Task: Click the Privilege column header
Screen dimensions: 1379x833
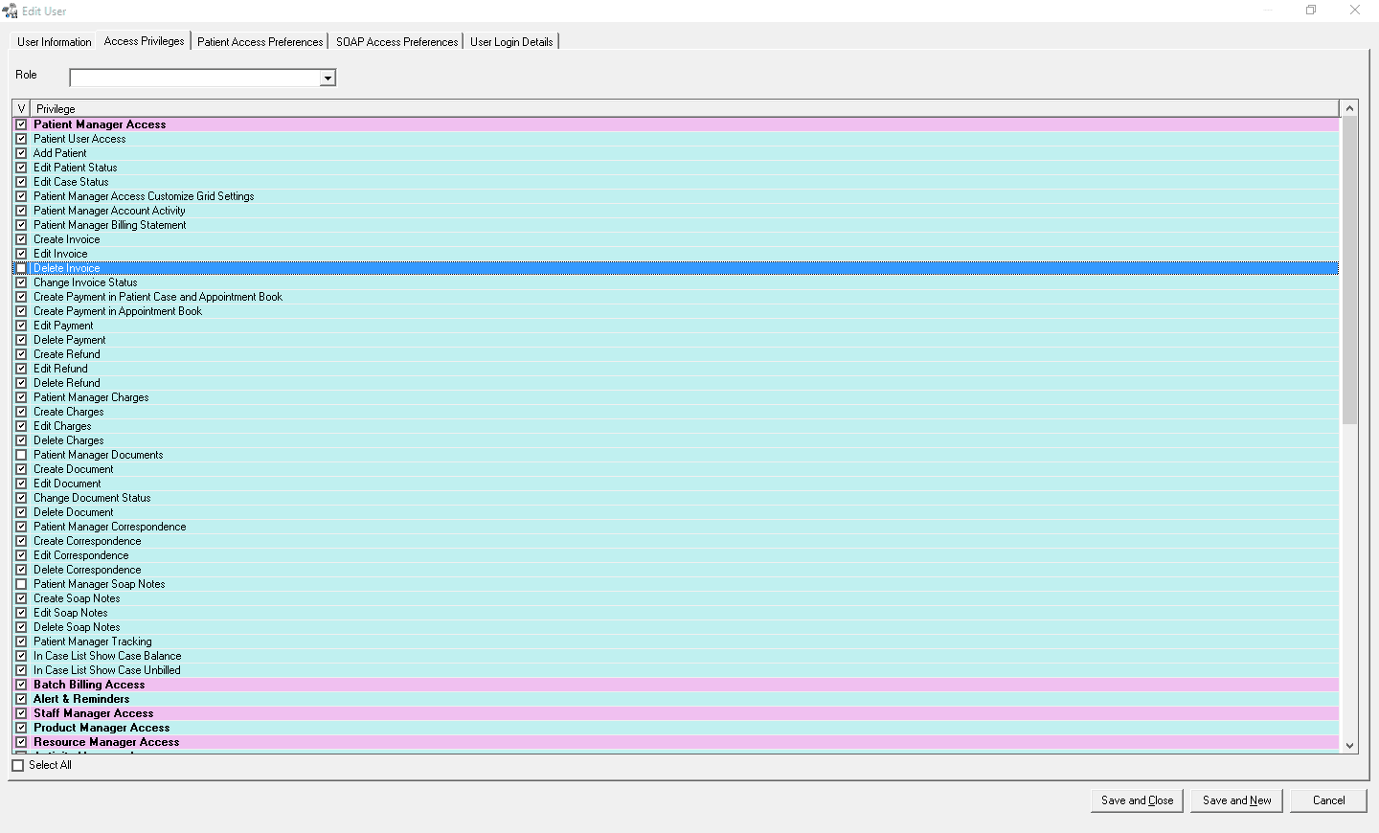Action: (685, 108)
